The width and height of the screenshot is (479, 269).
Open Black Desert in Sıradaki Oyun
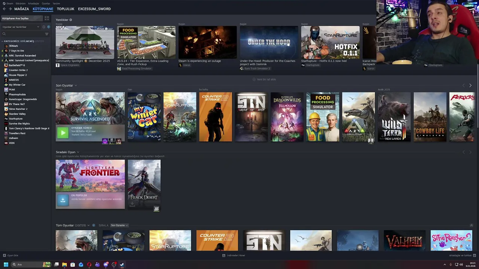144,185
